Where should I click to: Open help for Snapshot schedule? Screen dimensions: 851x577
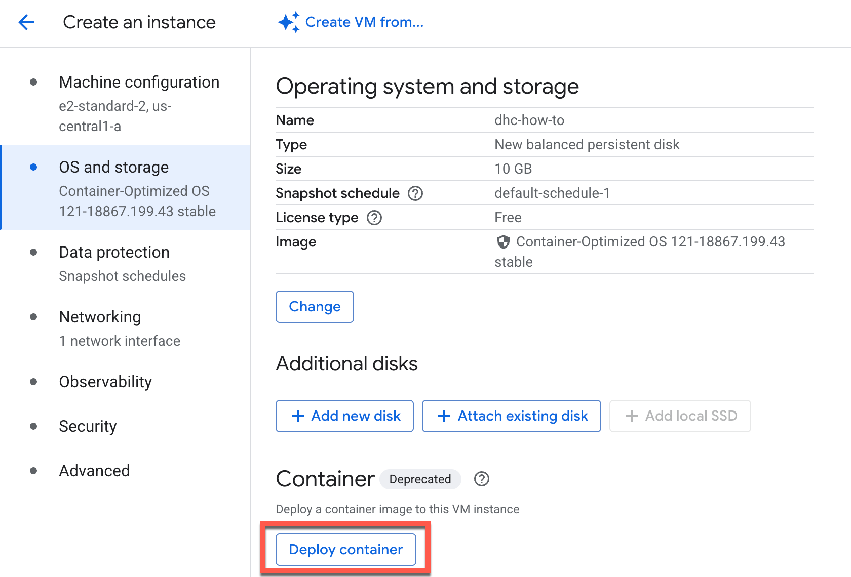[414, 193]
